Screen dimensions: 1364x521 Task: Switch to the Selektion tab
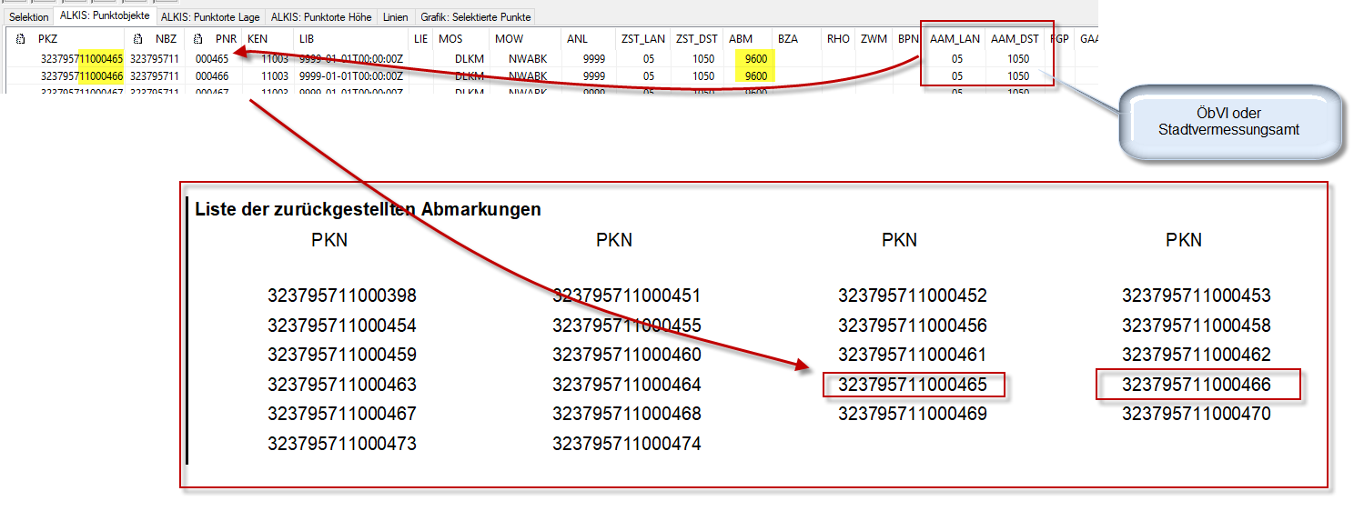click(x=28, y=17)
